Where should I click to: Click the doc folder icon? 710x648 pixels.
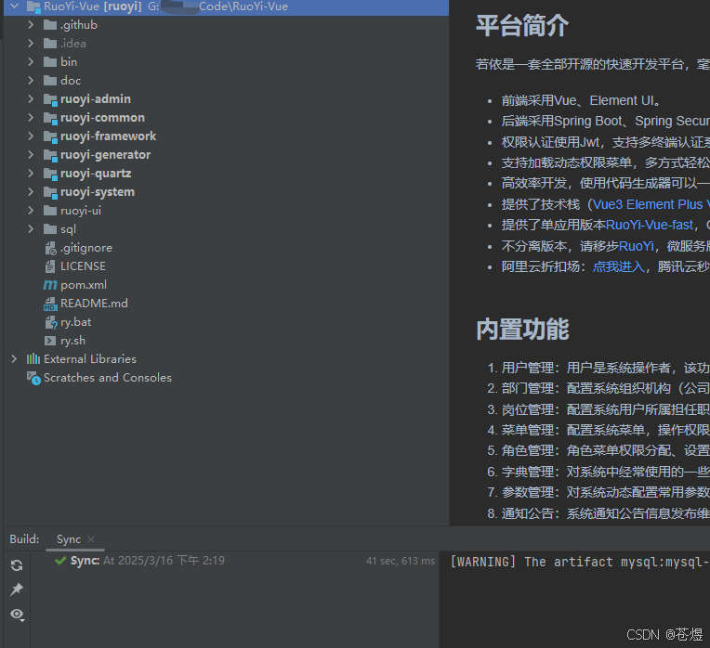click(50, 81)
